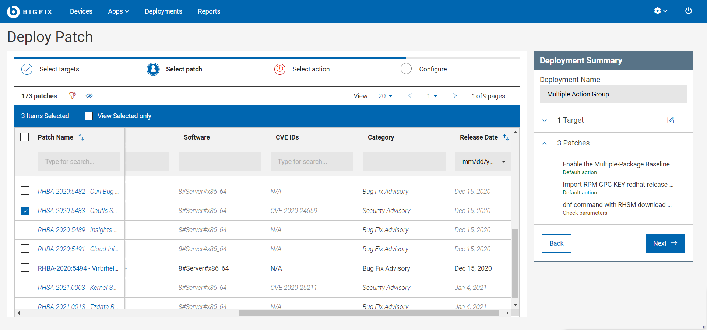Sort by Release Date arrows icon
Screen dimensions: 707x330
(x=506, y=137)
